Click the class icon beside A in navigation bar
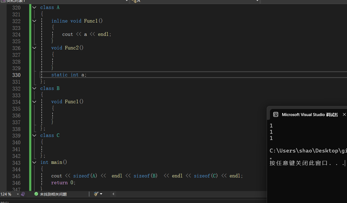Screen dimensions: 347x203 pos(134,1)
